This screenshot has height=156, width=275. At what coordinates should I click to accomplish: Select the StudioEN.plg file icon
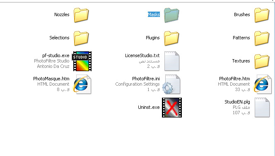click(x=262, y=108)
